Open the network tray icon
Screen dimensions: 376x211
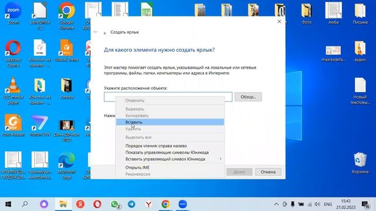coord(310,205)
